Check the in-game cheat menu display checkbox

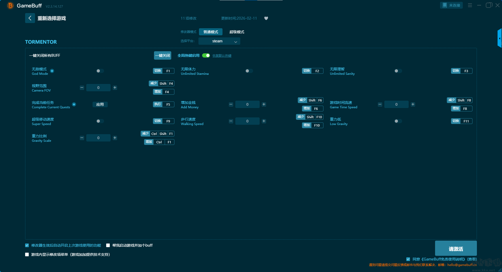click(x=27, y=254)
